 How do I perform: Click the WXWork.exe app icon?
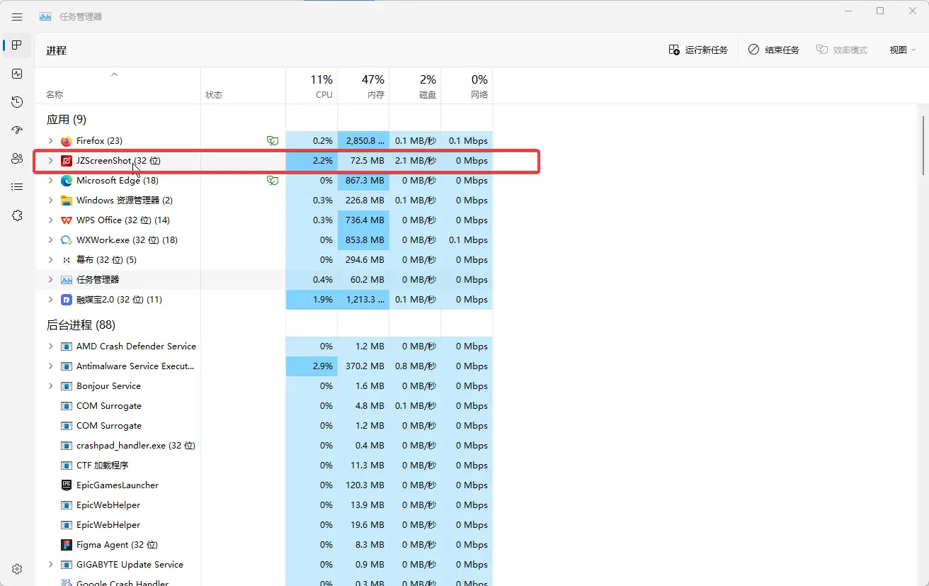[x=67, y=240]
